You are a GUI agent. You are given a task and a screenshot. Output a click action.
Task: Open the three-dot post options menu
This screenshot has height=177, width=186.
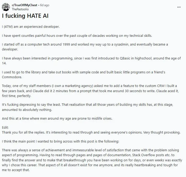tap(179, 7)
